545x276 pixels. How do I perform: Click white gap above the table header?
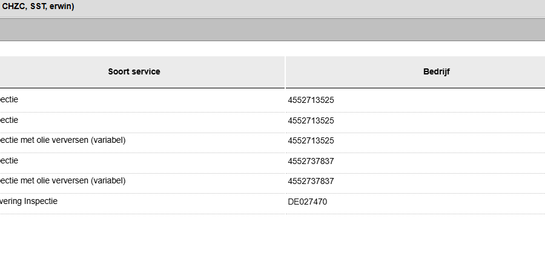(272, 49)
